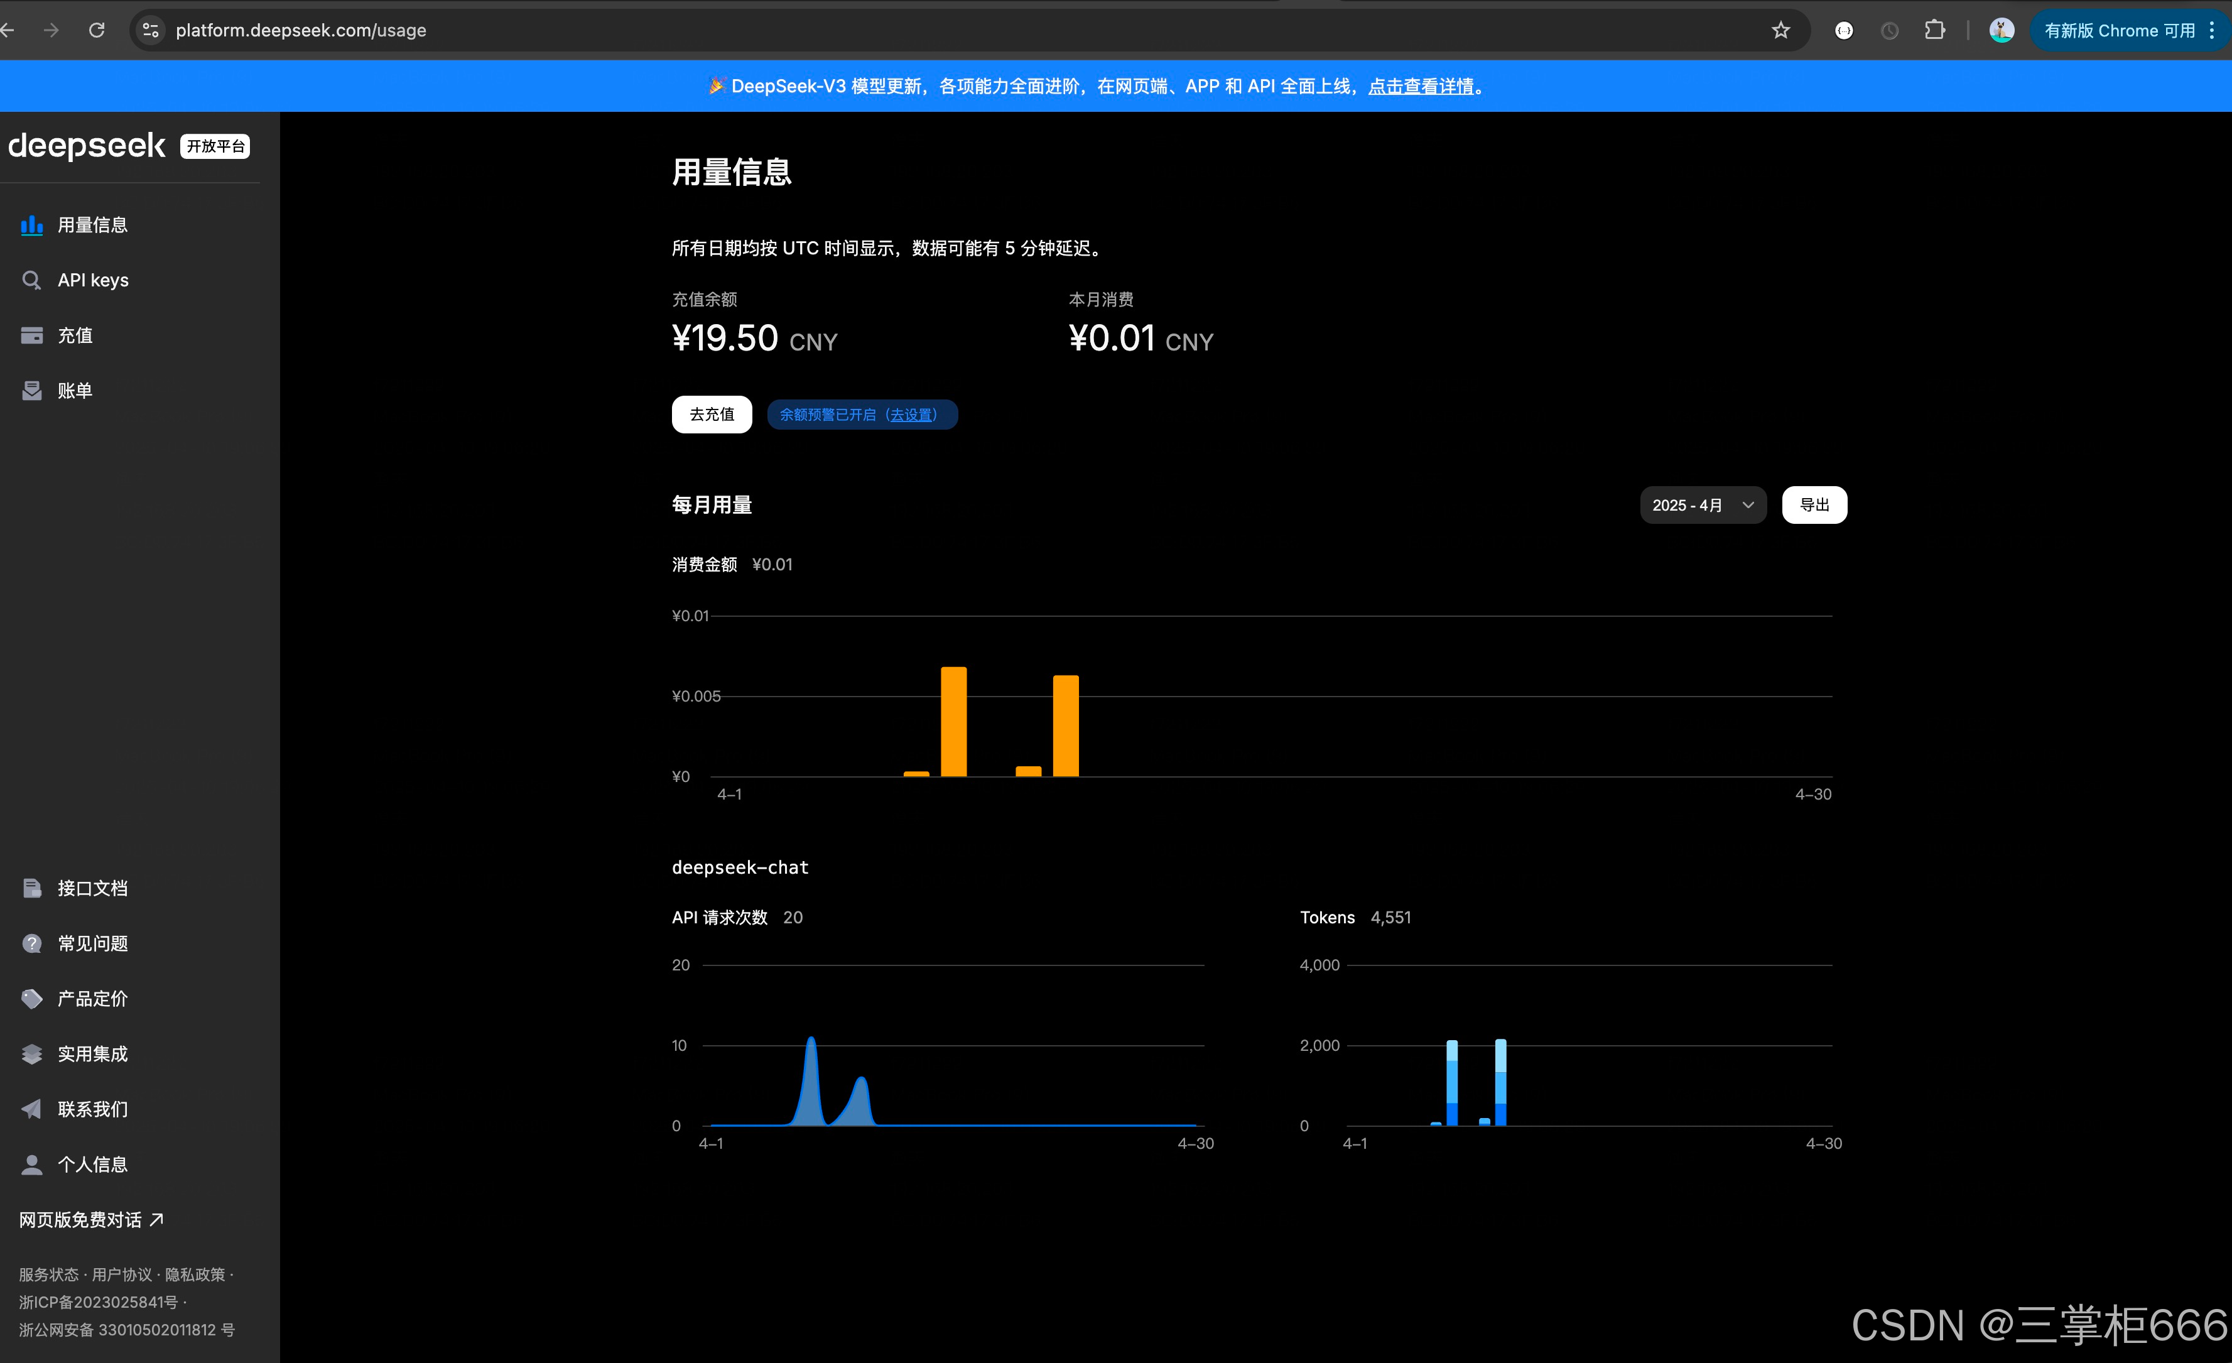This screenshot has width=2232, height=1363.
Task: Open Chrome three-dot update menu
Action: tap(2212, 30)
